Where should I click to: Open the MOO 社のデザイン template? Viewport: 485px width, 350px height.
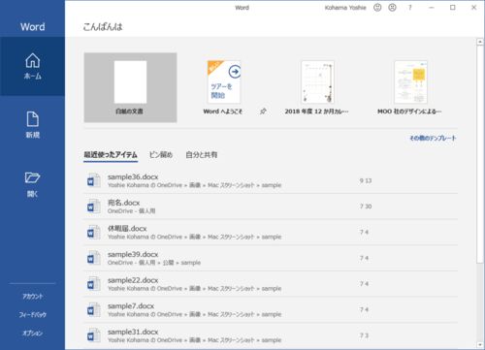[410, 87]
